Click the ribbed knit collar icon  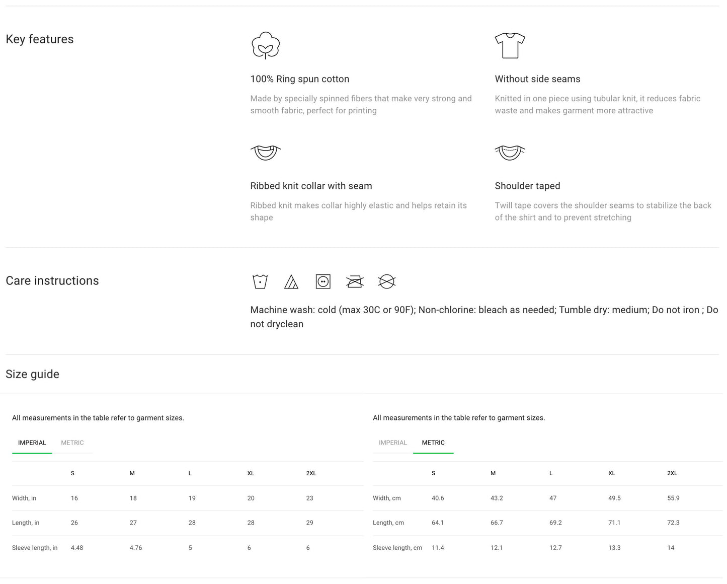[266, 152]
